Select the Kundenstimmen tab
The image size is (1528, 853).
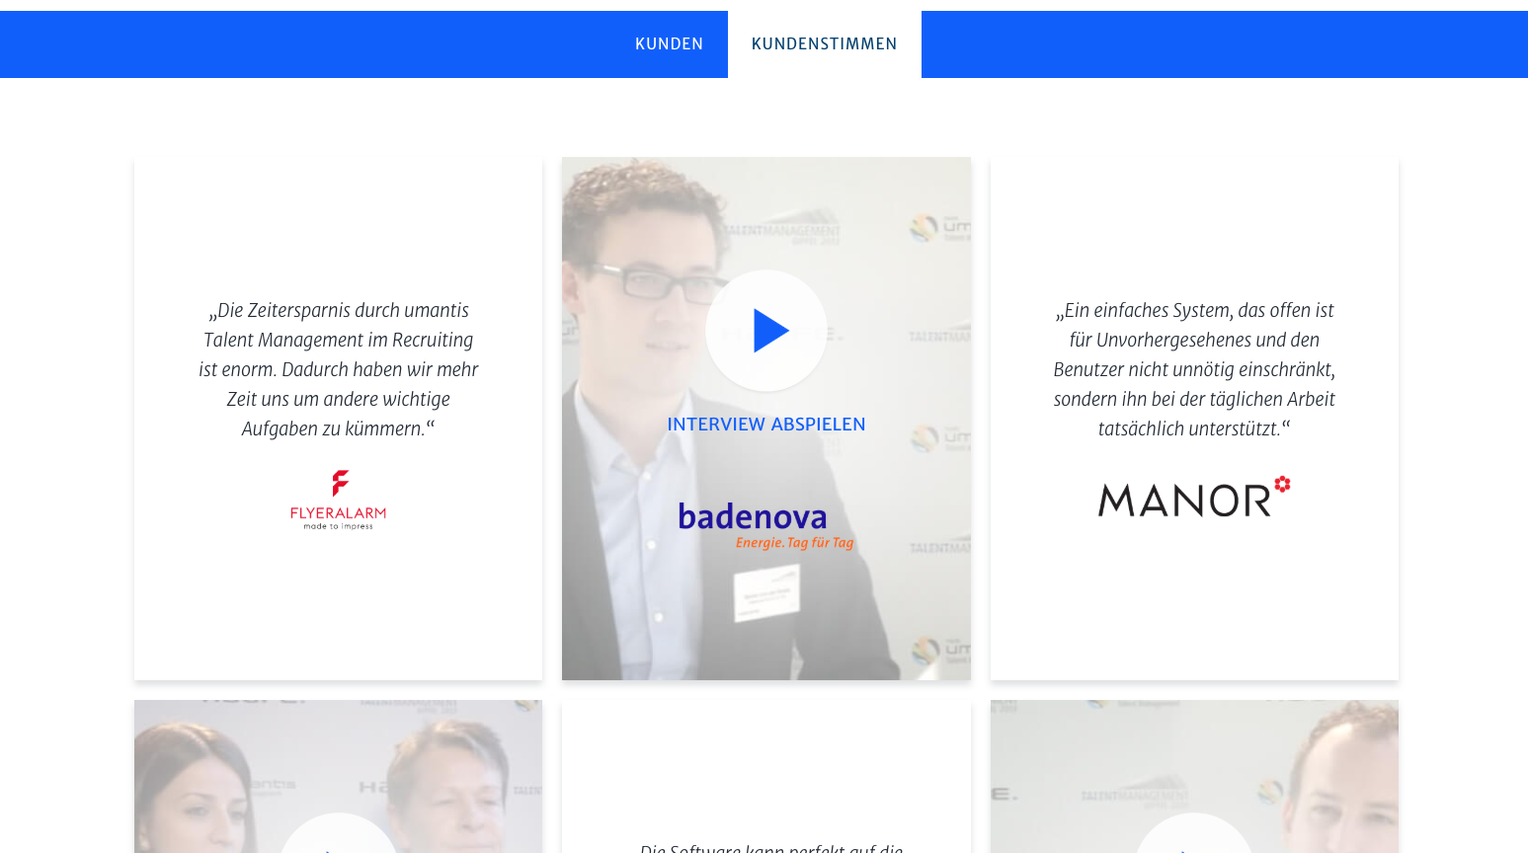[x=824, y=44]
